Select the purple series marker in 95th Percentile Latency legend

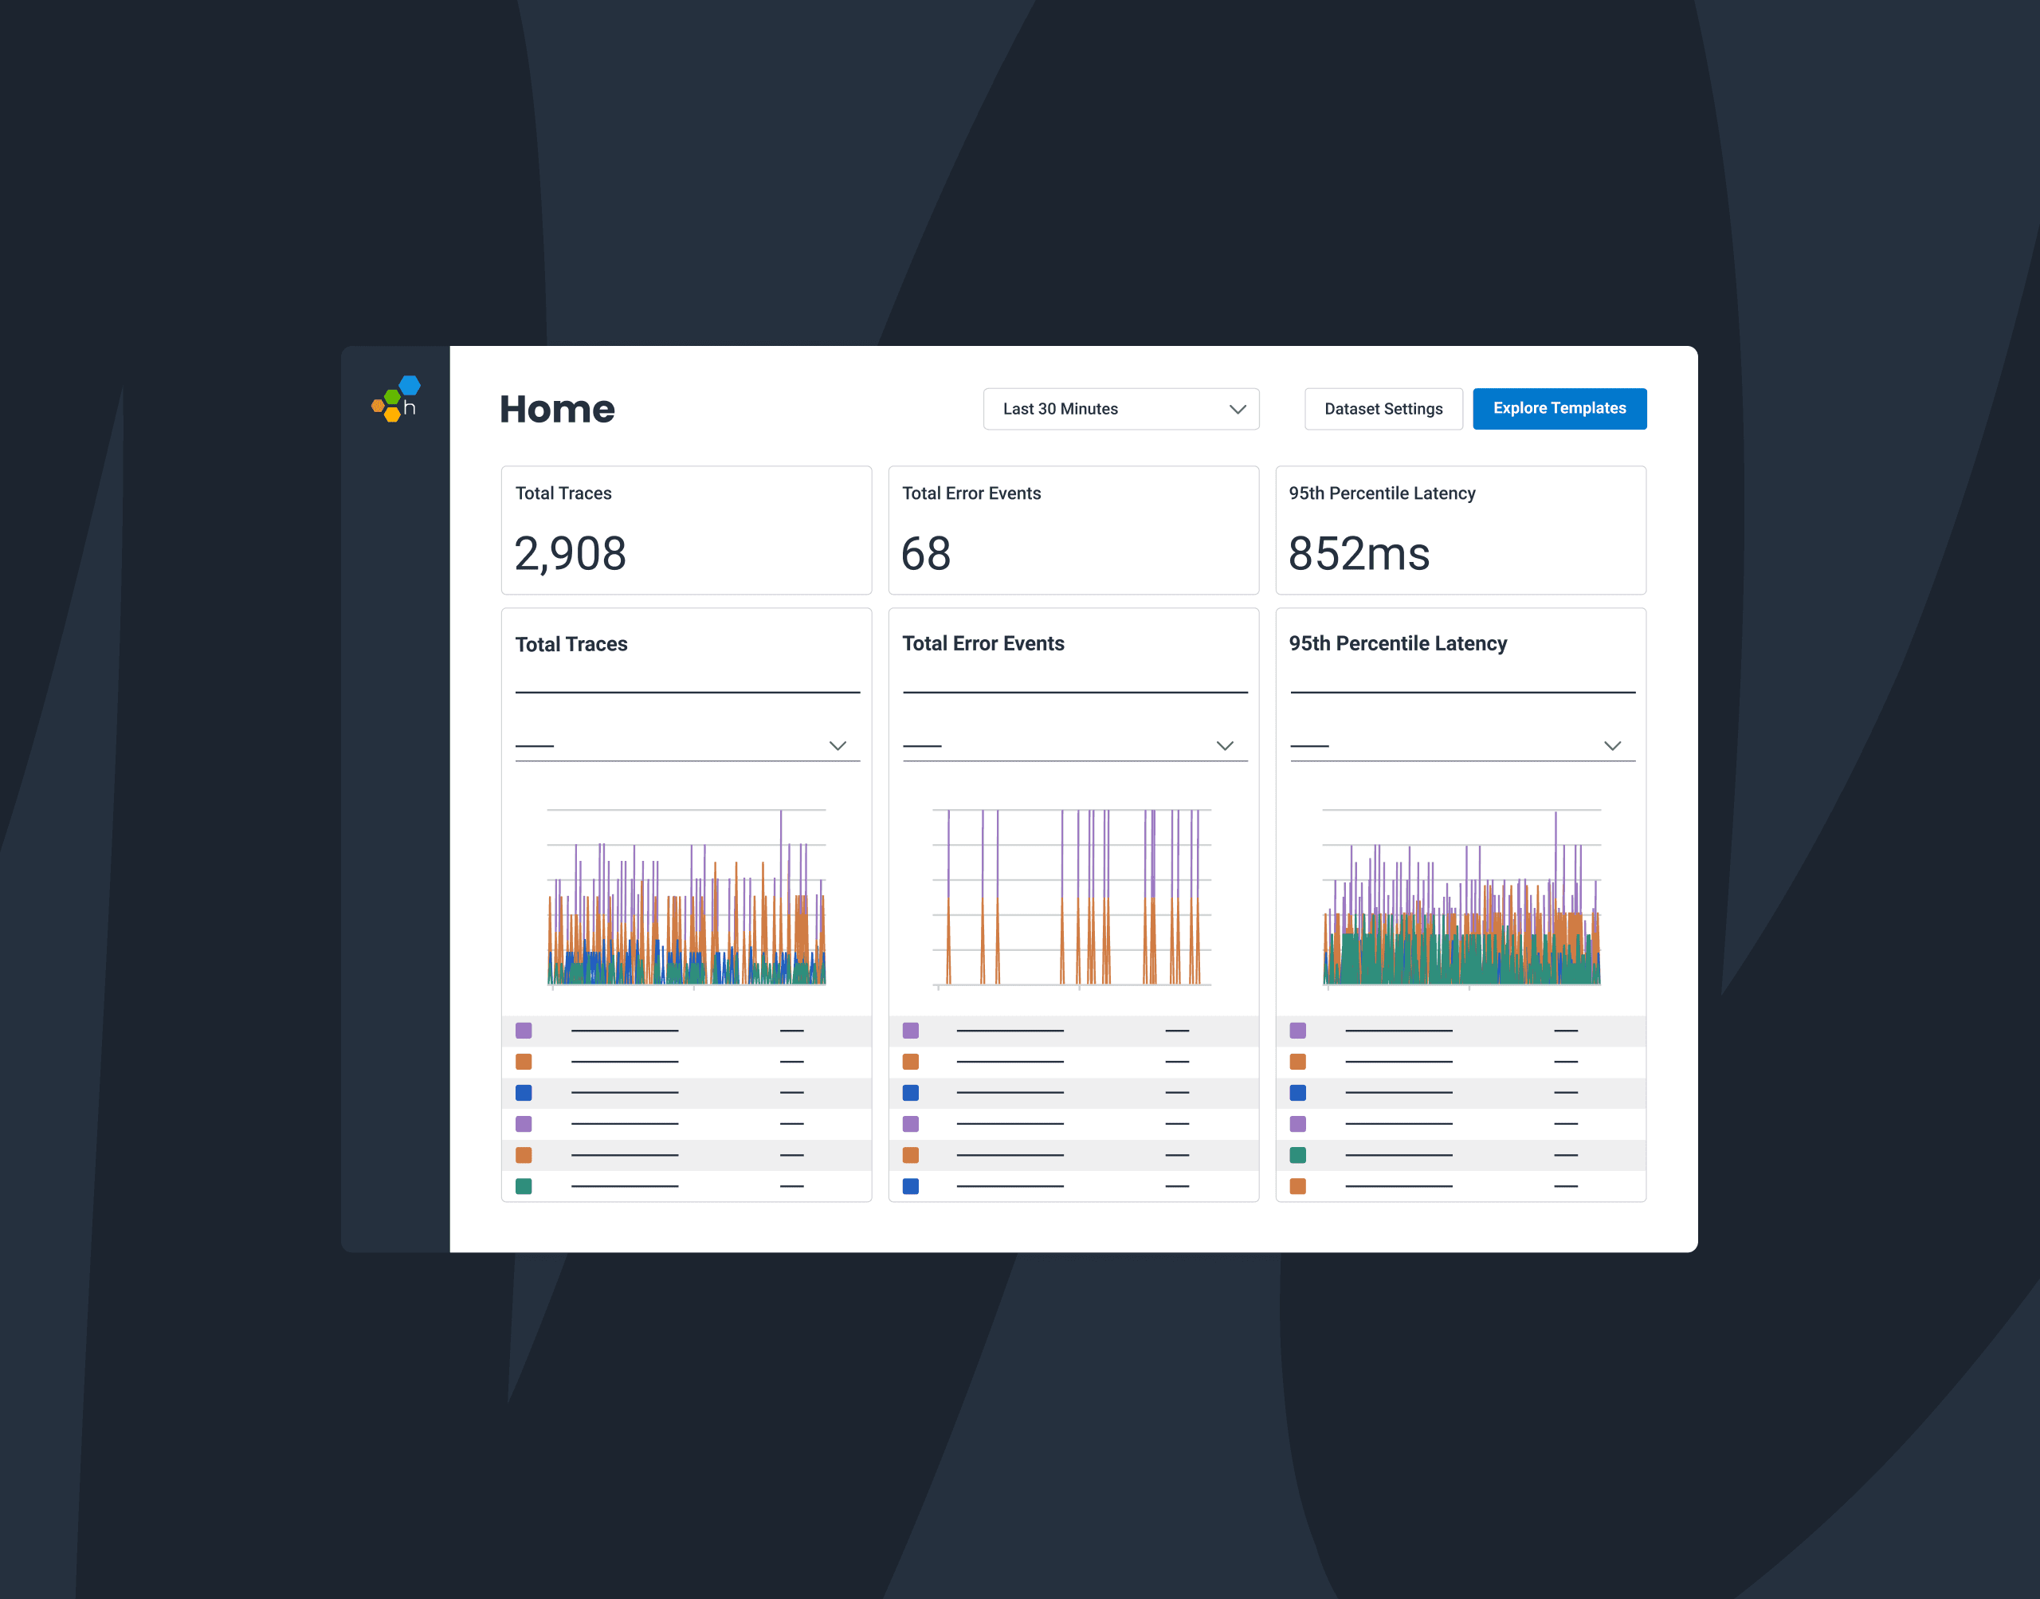coord(1297,1031)
